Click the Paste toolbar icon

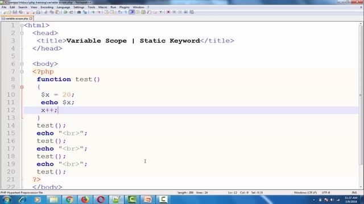coord(57,12)
